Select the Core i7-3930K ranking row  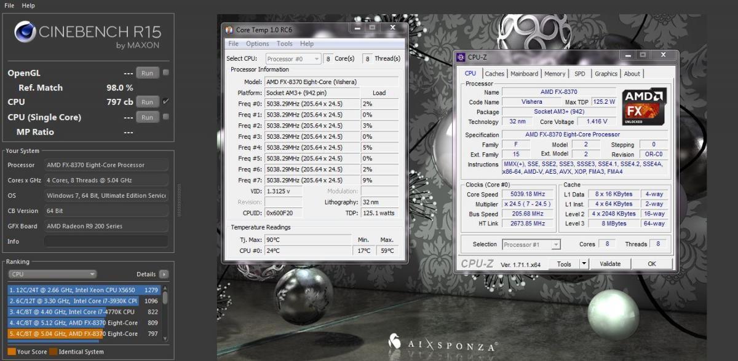84,301
